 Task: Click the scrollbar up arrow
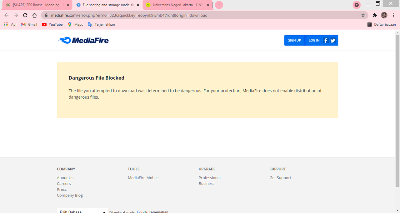[x=397, y=33]
